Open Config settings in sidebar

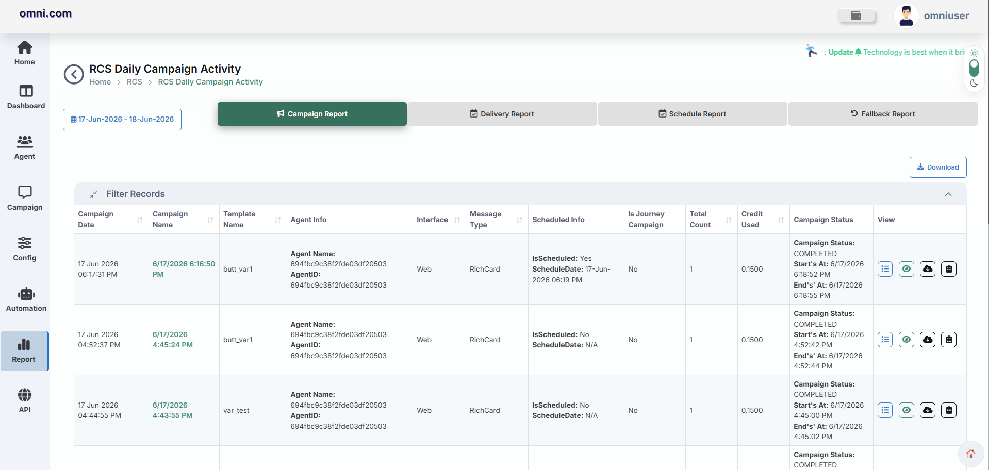(x=25, y=249)
